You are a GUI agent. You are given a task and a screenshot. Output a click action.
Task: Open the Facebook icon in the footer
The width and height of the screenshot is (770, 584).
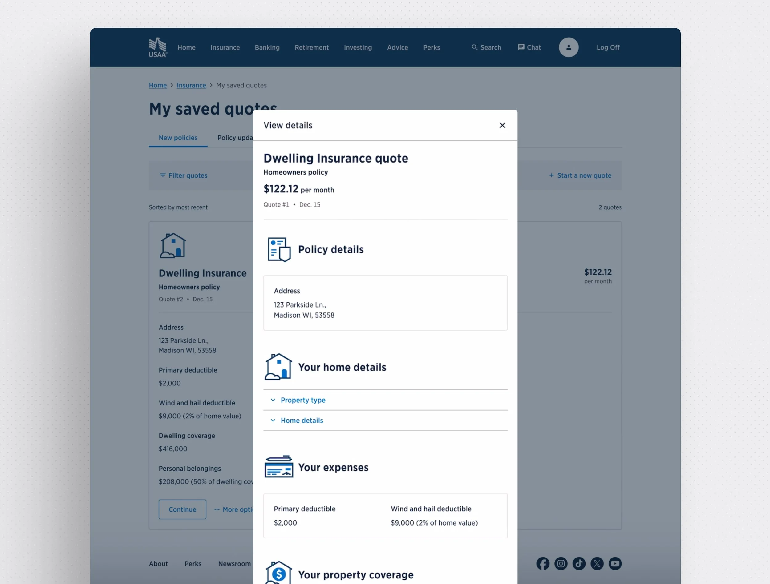click(543, 564)
